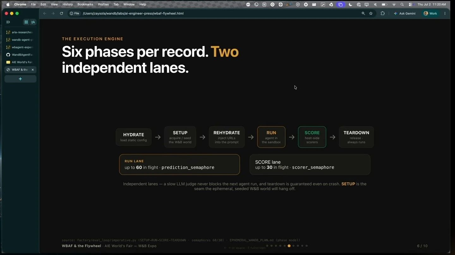Click the SCORE phase card

[312, 137]
